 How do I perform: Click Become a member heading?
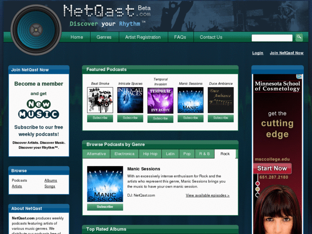pos(39,84)
